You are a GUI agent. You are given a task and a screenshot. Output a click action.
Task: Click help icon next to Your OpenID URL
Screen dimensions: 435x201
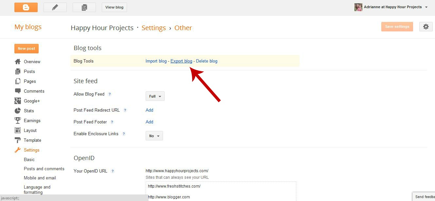click(x=113, y=171)
